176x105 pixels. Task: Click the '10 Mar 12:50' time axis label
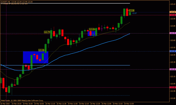tap(106, 104)
